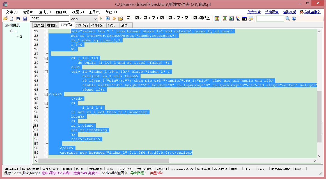Uncheck the layer 7 checkbox
The image size is (326, 179).
point(178,18)
